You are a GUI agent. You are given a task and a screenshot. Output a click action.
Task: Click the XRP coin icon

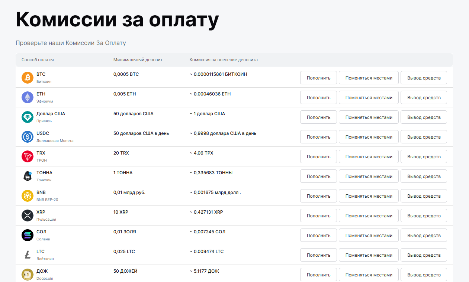tap(28, 215)
